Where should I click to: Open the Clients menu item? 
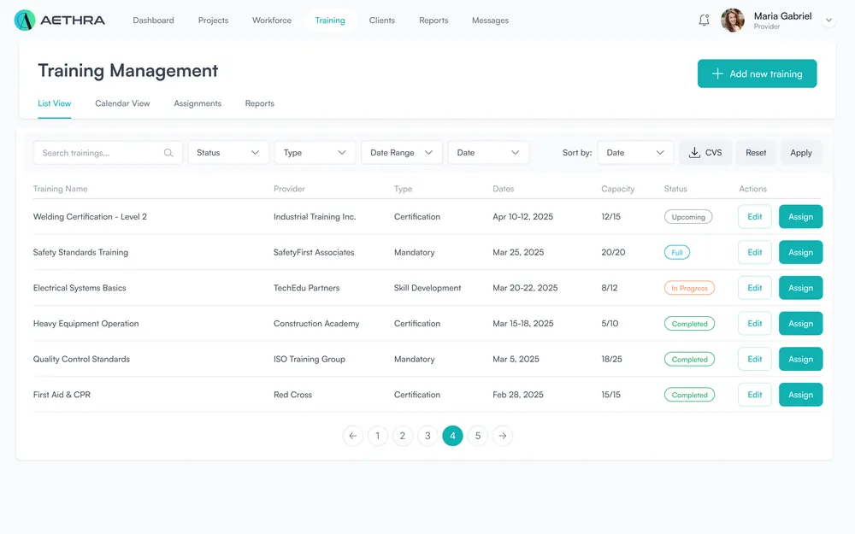point(381,21)
